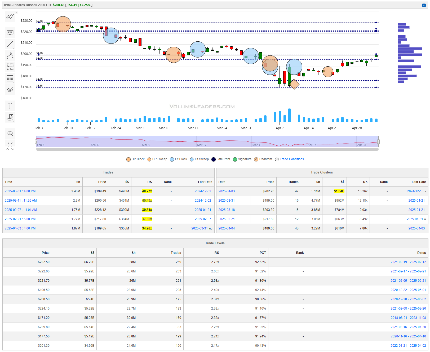Click the orange DP Block bubble near Apr 21
This screenshot has height=352, width=430.
(x=328, y=72)
